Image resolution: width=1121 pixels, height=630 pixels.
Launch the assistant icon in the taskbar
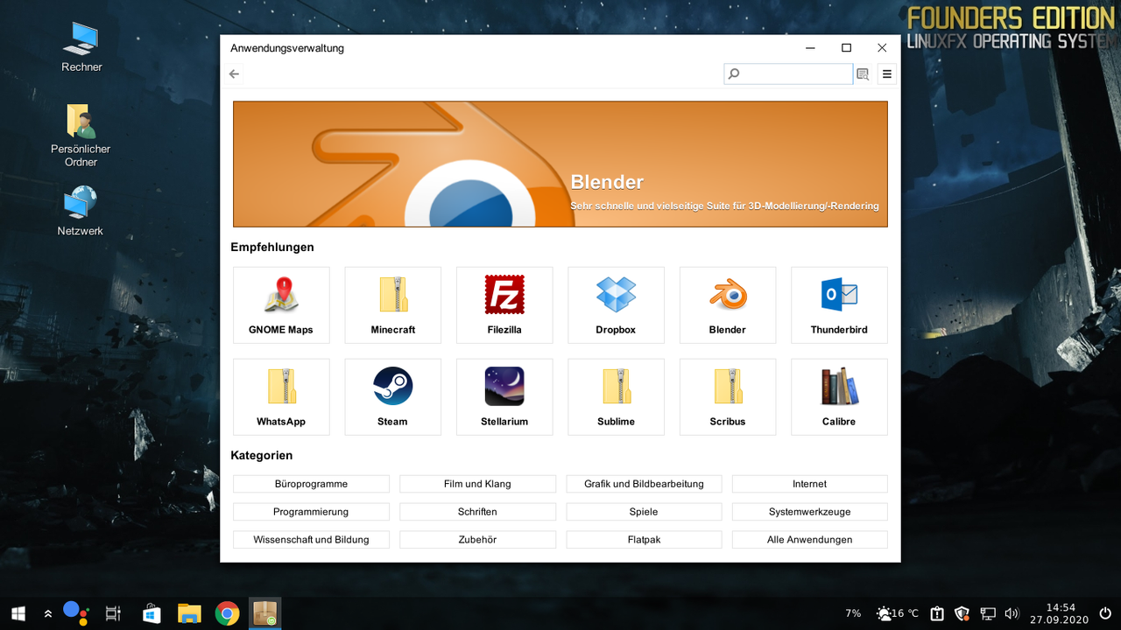[x=76, y=613]
